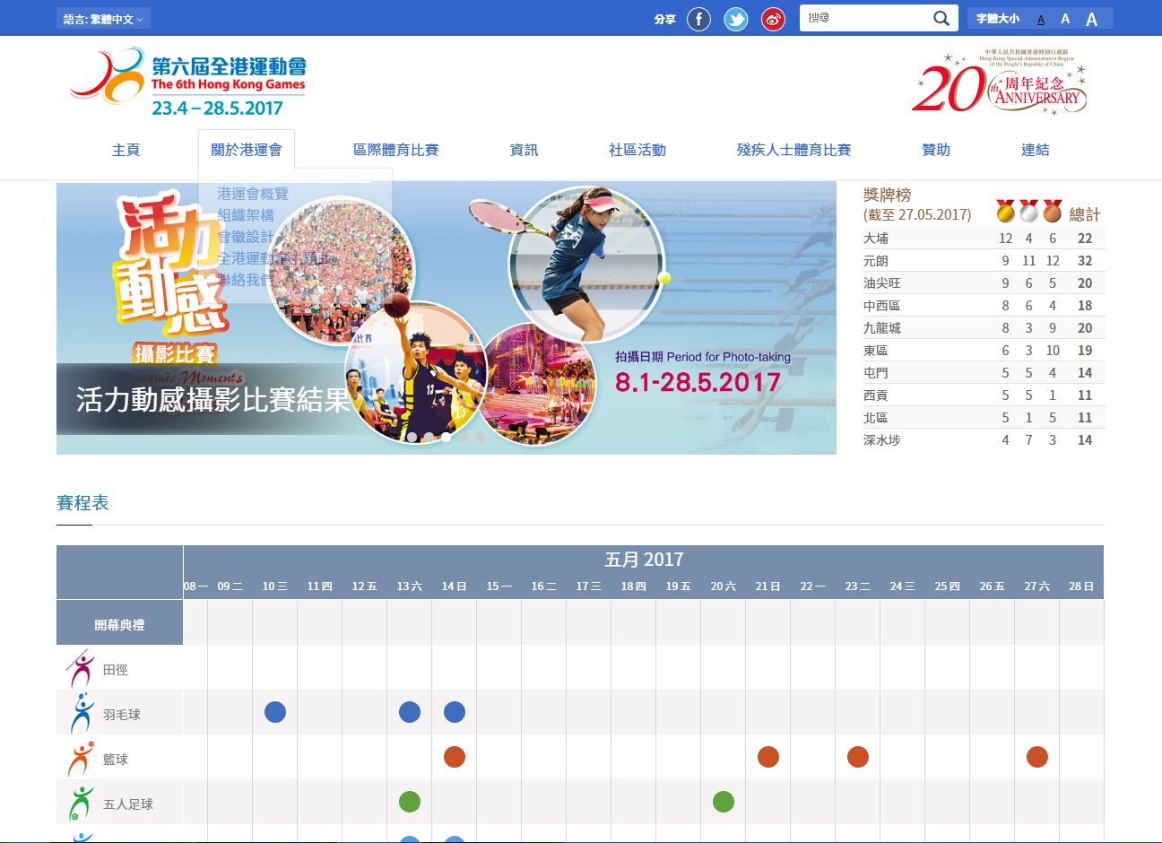The image size is (1162, 843).
Task: Open the 語言 language dropdown
Action: [x=103, y=19]
